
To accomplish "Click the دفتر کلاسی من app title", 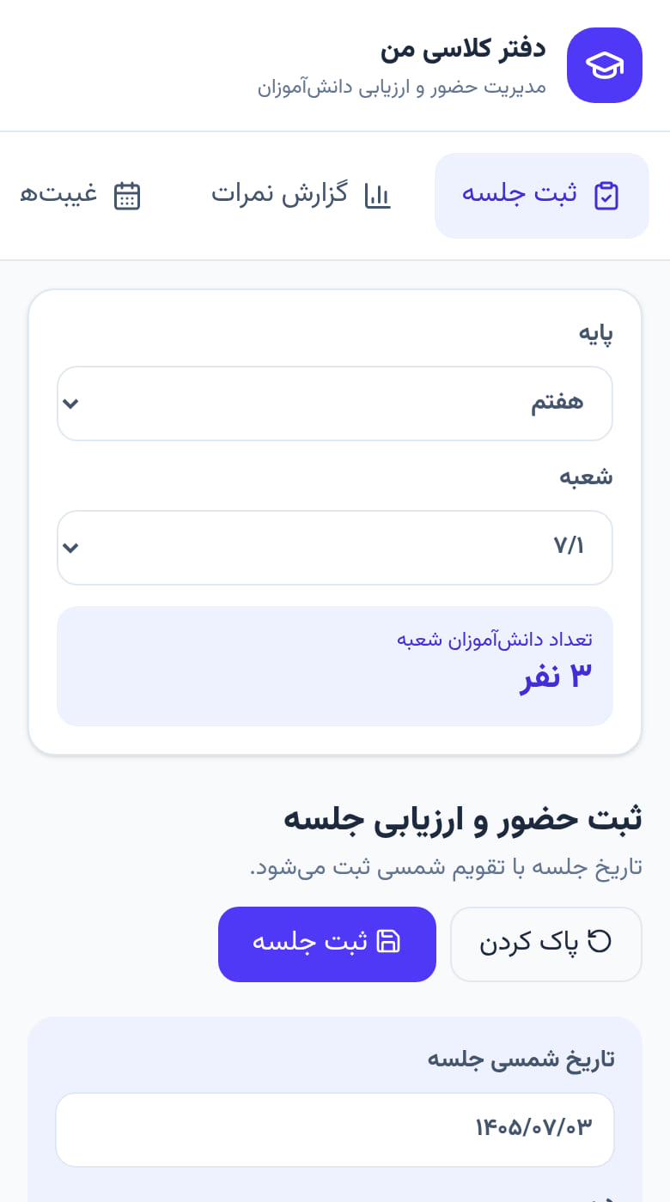I will [464, 48].
